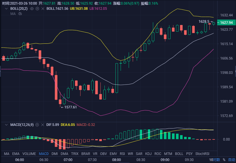Open MACD settings hexagon icon
This screenshot has height=163, width=236.
(x=37, y=125)
